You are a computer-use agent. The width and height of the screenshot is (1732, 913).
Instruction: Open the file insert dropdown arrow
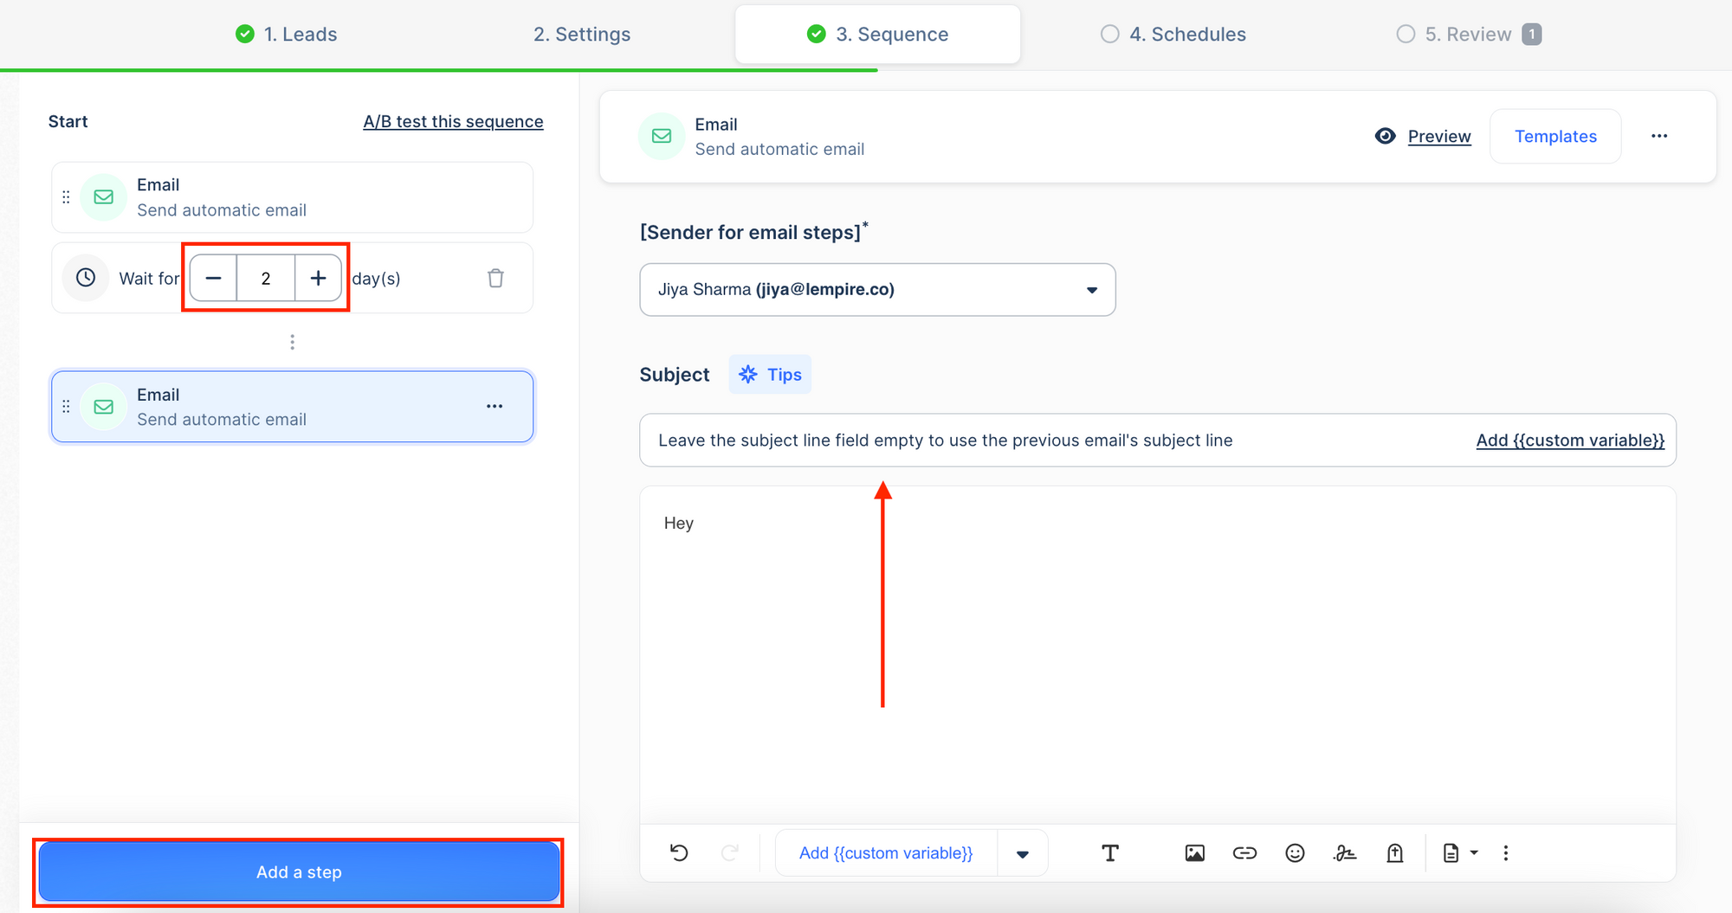click(x=1474, y=852)
